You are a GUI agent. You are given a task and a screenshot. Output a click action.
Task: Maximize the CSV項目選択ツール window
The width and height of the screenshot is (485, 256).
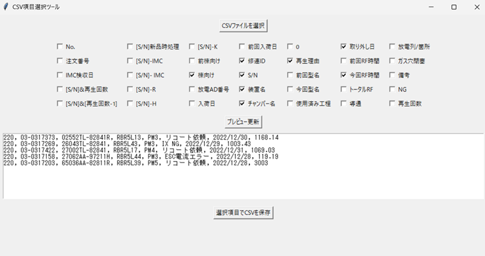(x=453, y=7)
